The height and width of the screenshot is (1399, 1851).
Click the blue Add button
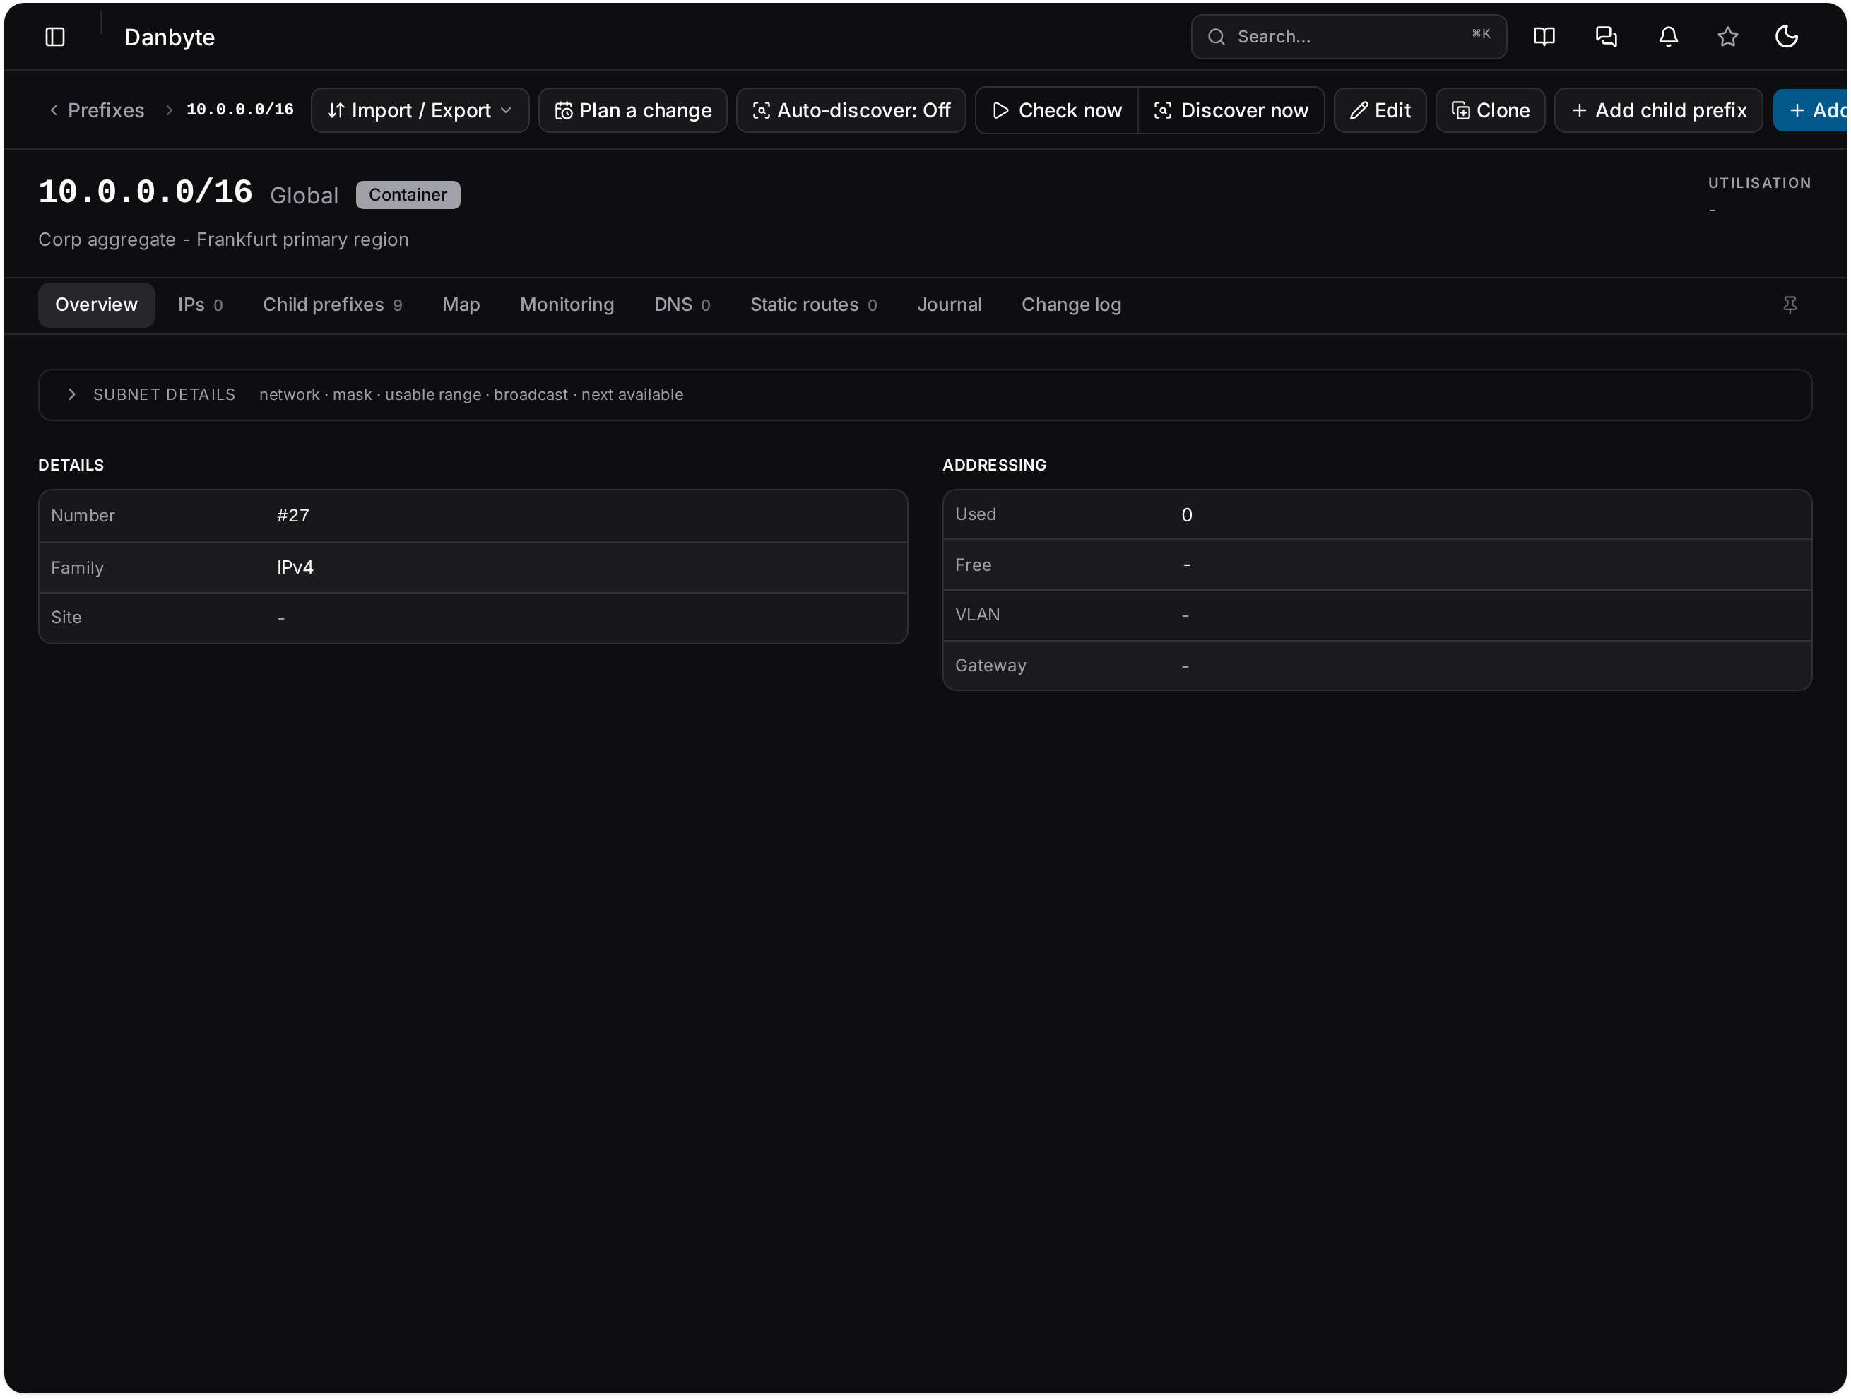coord(1811,110)
